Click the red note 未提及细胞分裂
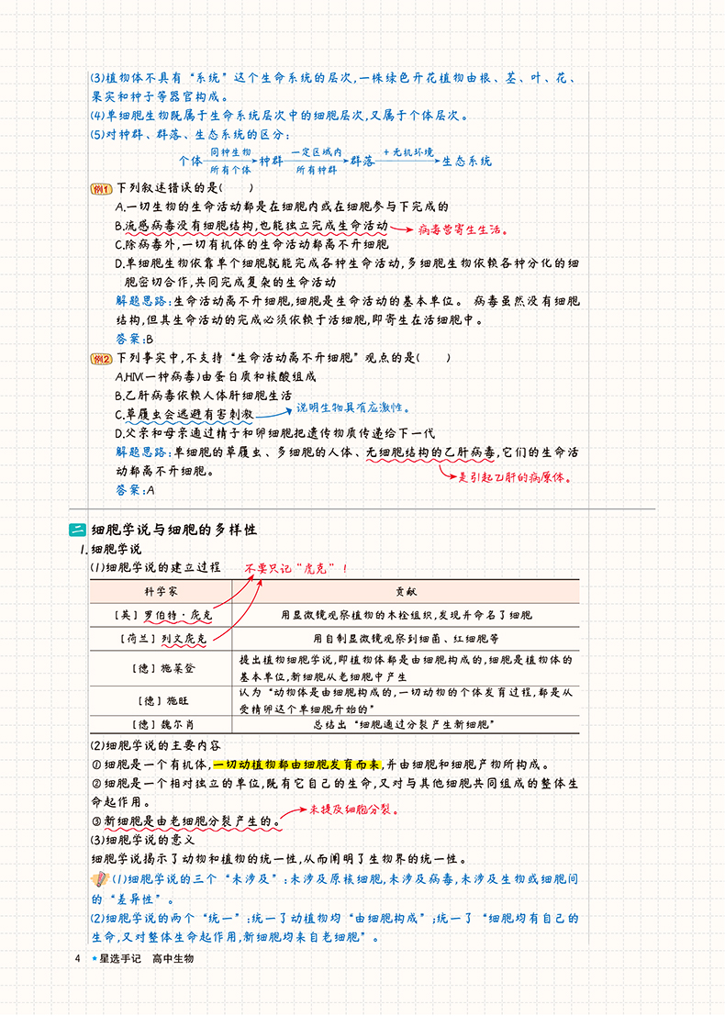This screenshot has height=1016, width=725. point(353,809)
